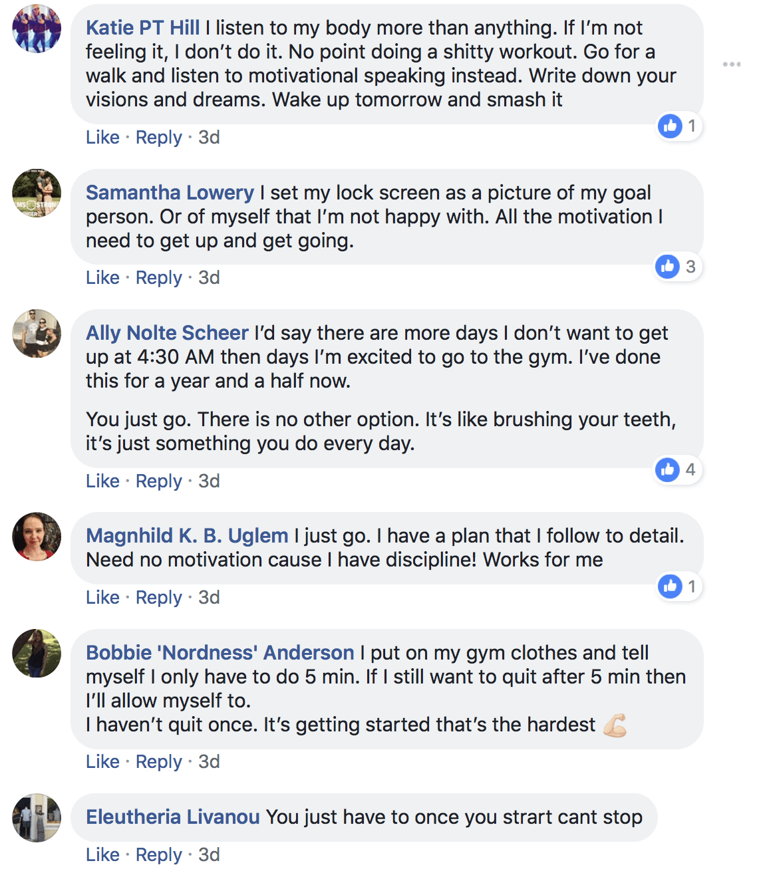Click Bobbie Anderson's profile picture
The image size is (757, 879).
pyautogui.click(x=37, y=654)
